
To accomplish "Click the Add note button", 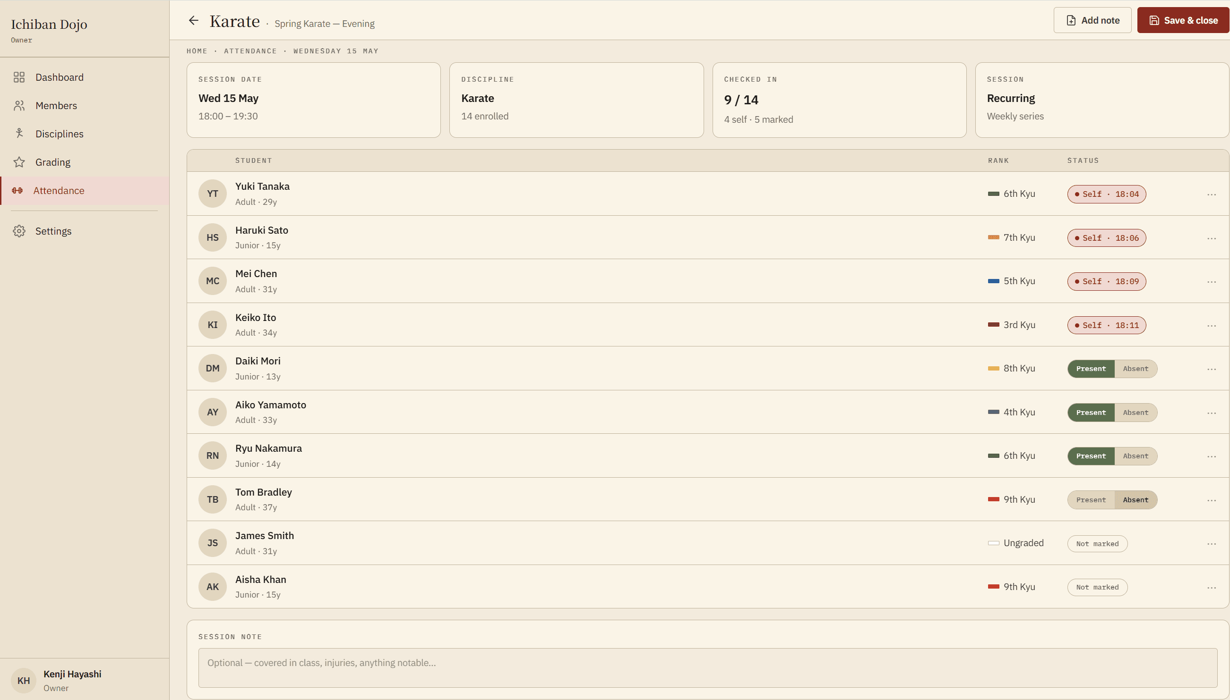I will [1092, 20].
